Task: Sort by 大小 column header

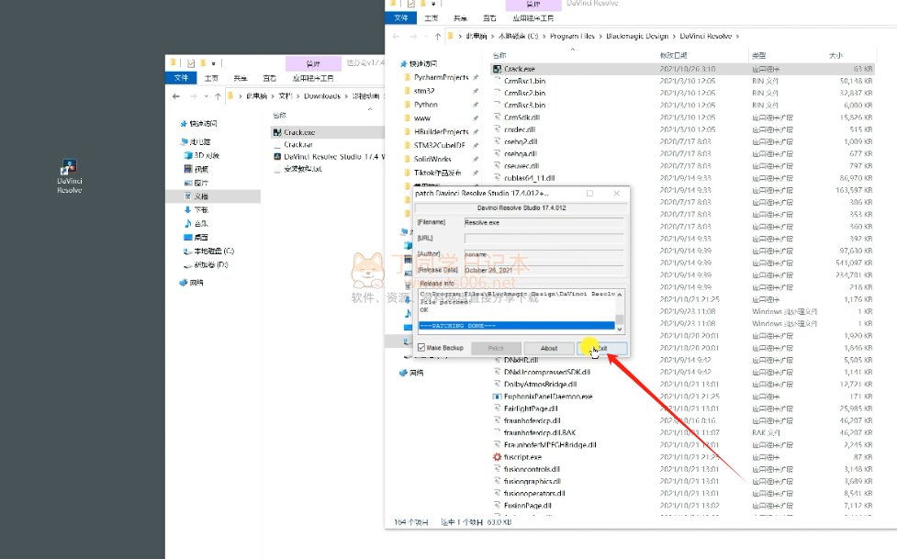Action: [835, 55]
